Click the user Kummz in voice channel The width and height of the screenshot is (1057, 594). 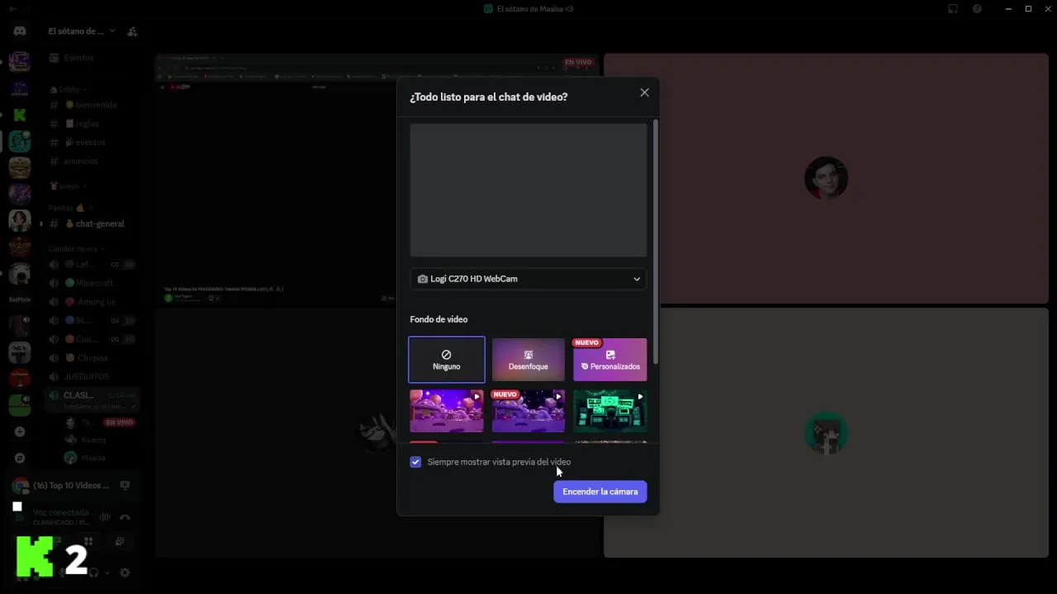pos(92,440)
